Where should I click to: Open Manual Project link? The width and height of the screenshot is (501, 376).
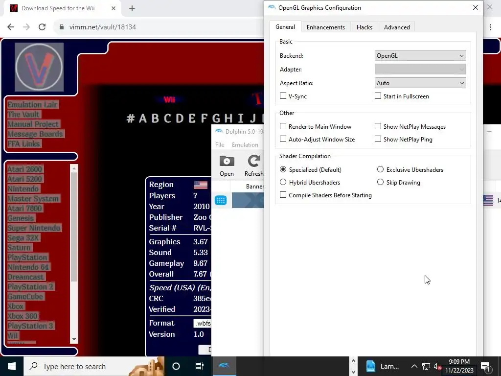click(x=33, y=124)
